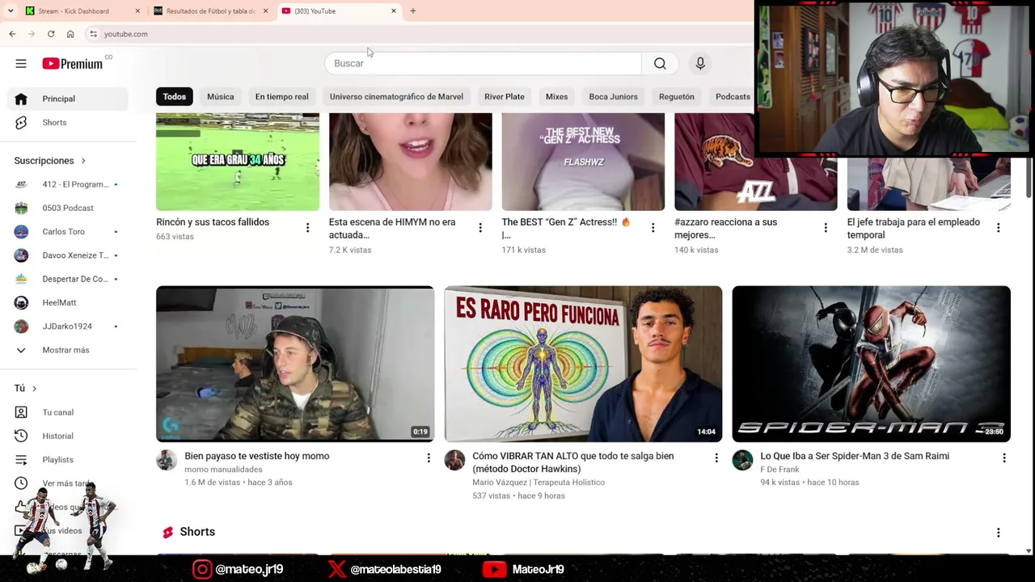
Task: Filter by the Mixes chip
Action: 556,97
